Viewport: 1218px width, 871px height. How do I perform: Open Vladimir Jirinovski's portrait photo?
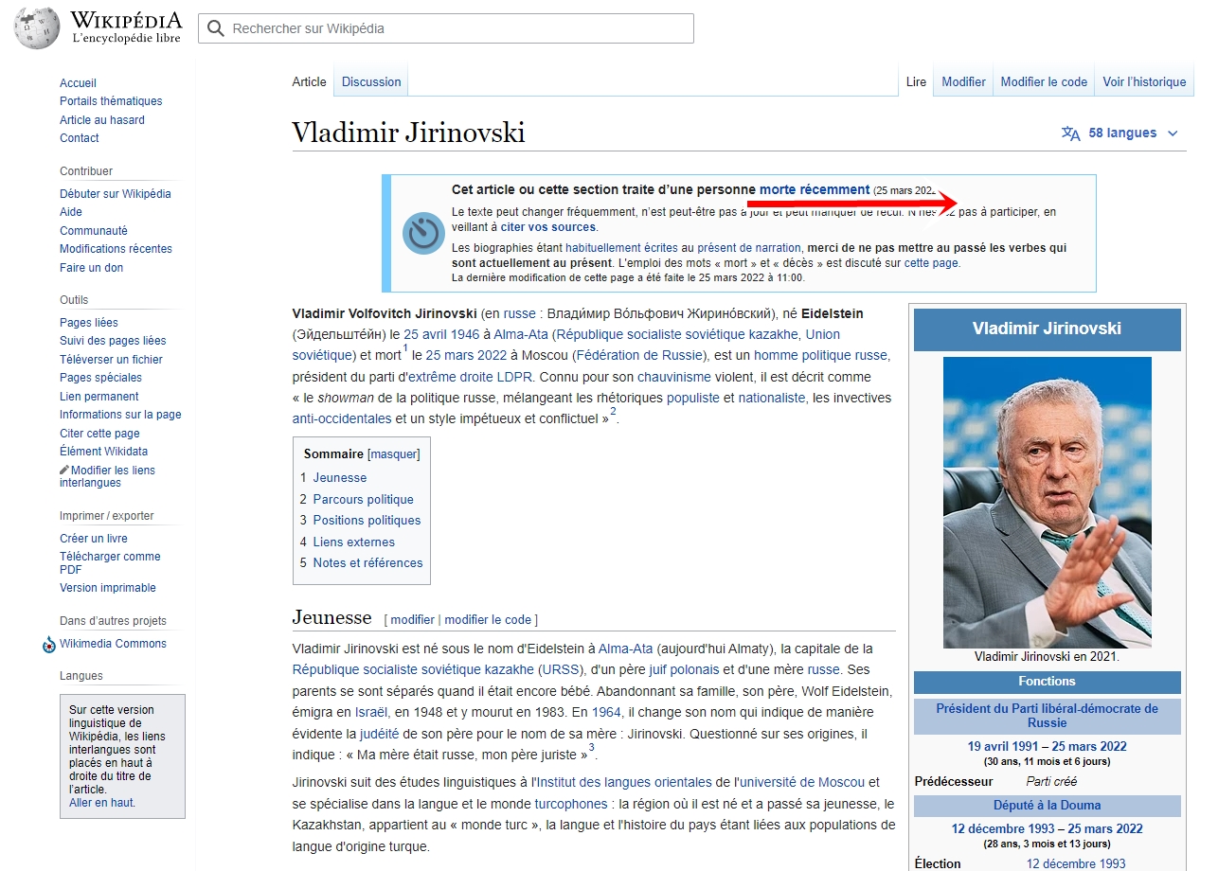pos(1047,502)
